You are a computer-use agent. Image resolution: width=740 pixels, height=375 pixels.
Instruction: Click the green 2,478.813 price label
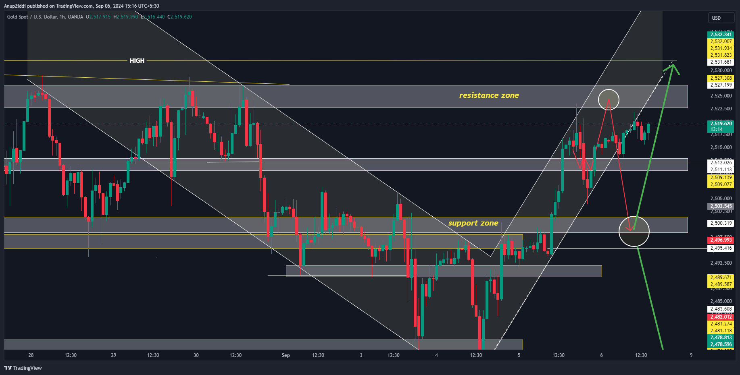click(x=721, y=338)
